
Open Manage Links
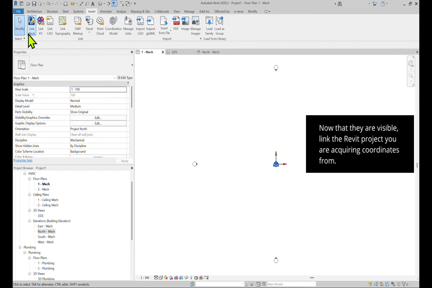[128, 24]
